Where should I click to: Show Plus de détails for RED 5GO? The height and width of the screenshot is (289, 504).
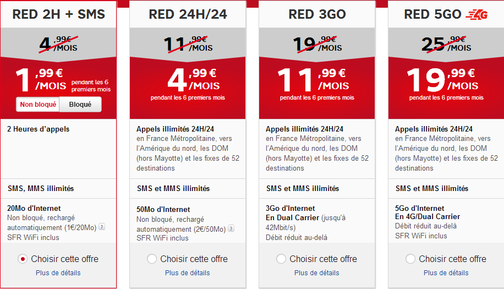point(446,273)
